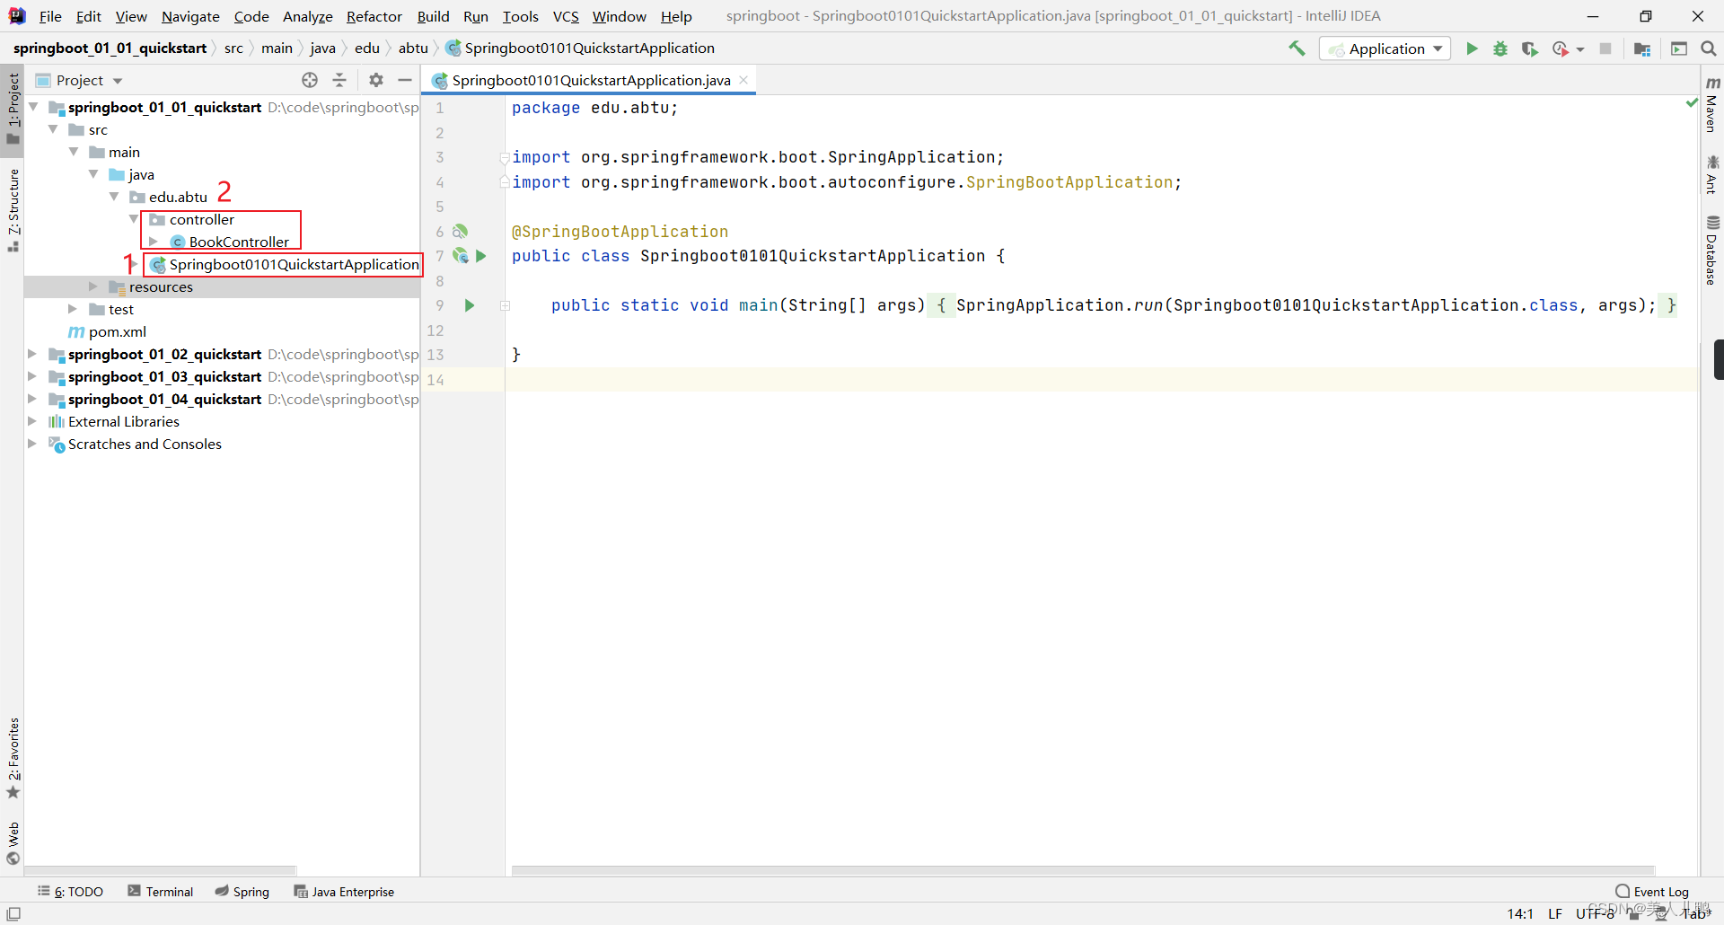Click the abtu breadcrumb
The image size is (1724, 925).
[x=413, y=48]
